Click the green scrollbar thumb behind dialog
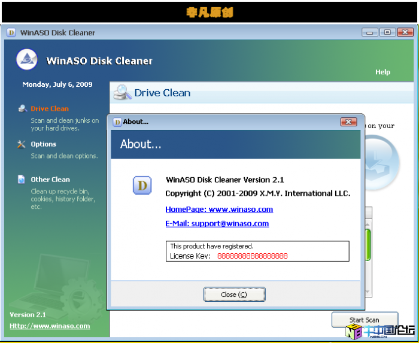 (x=368, y=244)
